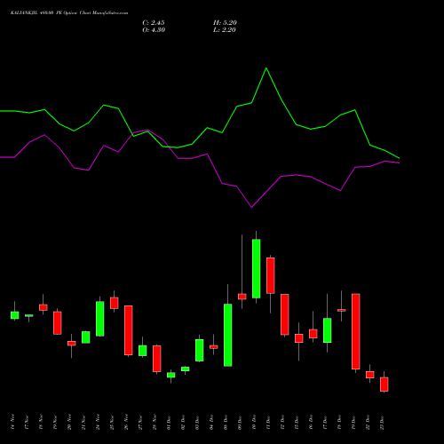This screenshot has height=444, width=444.
Task: Click the '10 Dec' date axis label
Action: click(254, 422)
